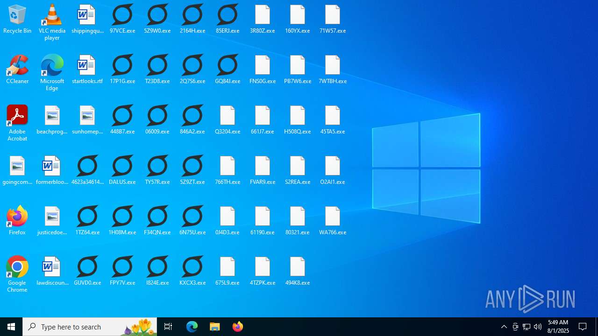The image size is (598, 336).
Task: Open File Explorer from taskbar
Action: 215,327
